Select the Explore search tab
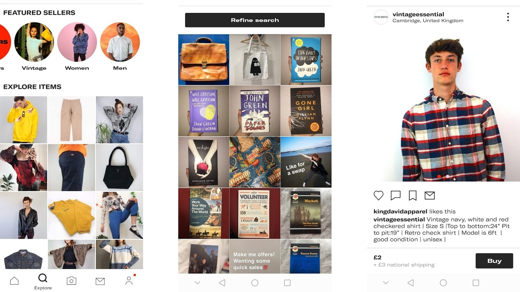Image resolution: width=520 pixels, height=292 pixels. (43, 281)
